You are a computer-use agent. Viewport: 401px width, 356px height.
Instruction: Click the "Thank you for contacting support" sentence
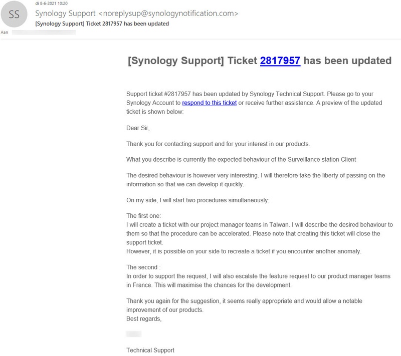(218, 144)
